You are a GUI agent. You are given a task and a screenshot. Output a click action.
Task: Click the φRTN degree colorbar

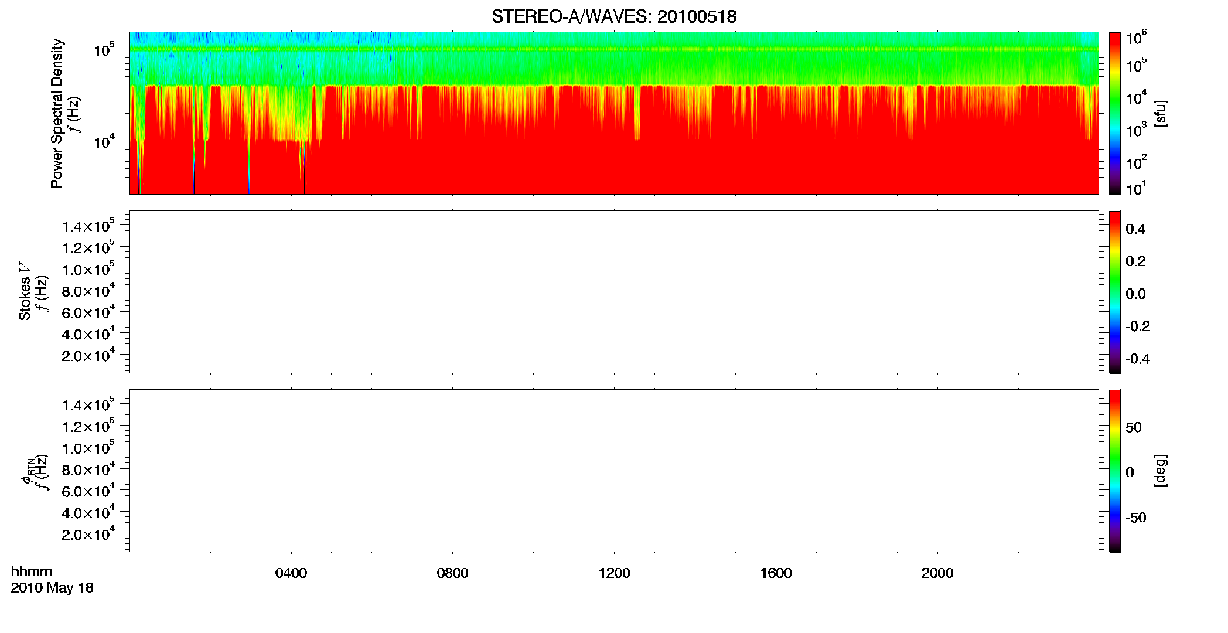point(1115,471)
